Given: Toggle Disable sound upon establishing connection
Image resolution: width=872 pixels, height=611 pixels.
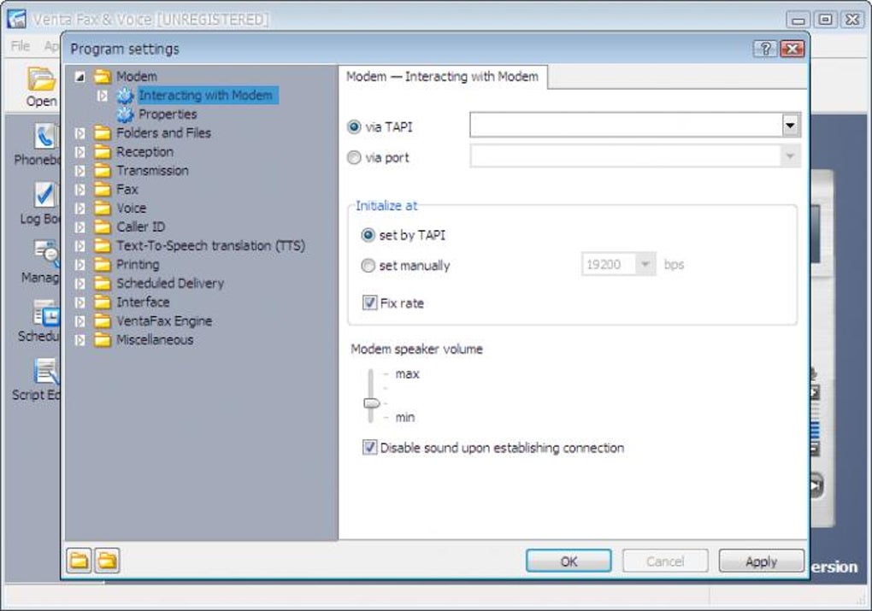Looking at the screenshot, I should (x=369, y=447).
